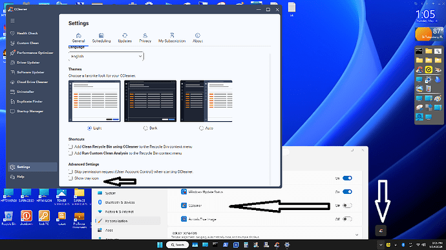Turn on the Acronis True Image toggle
Screen dimensions: 446x250
[347, 219]
